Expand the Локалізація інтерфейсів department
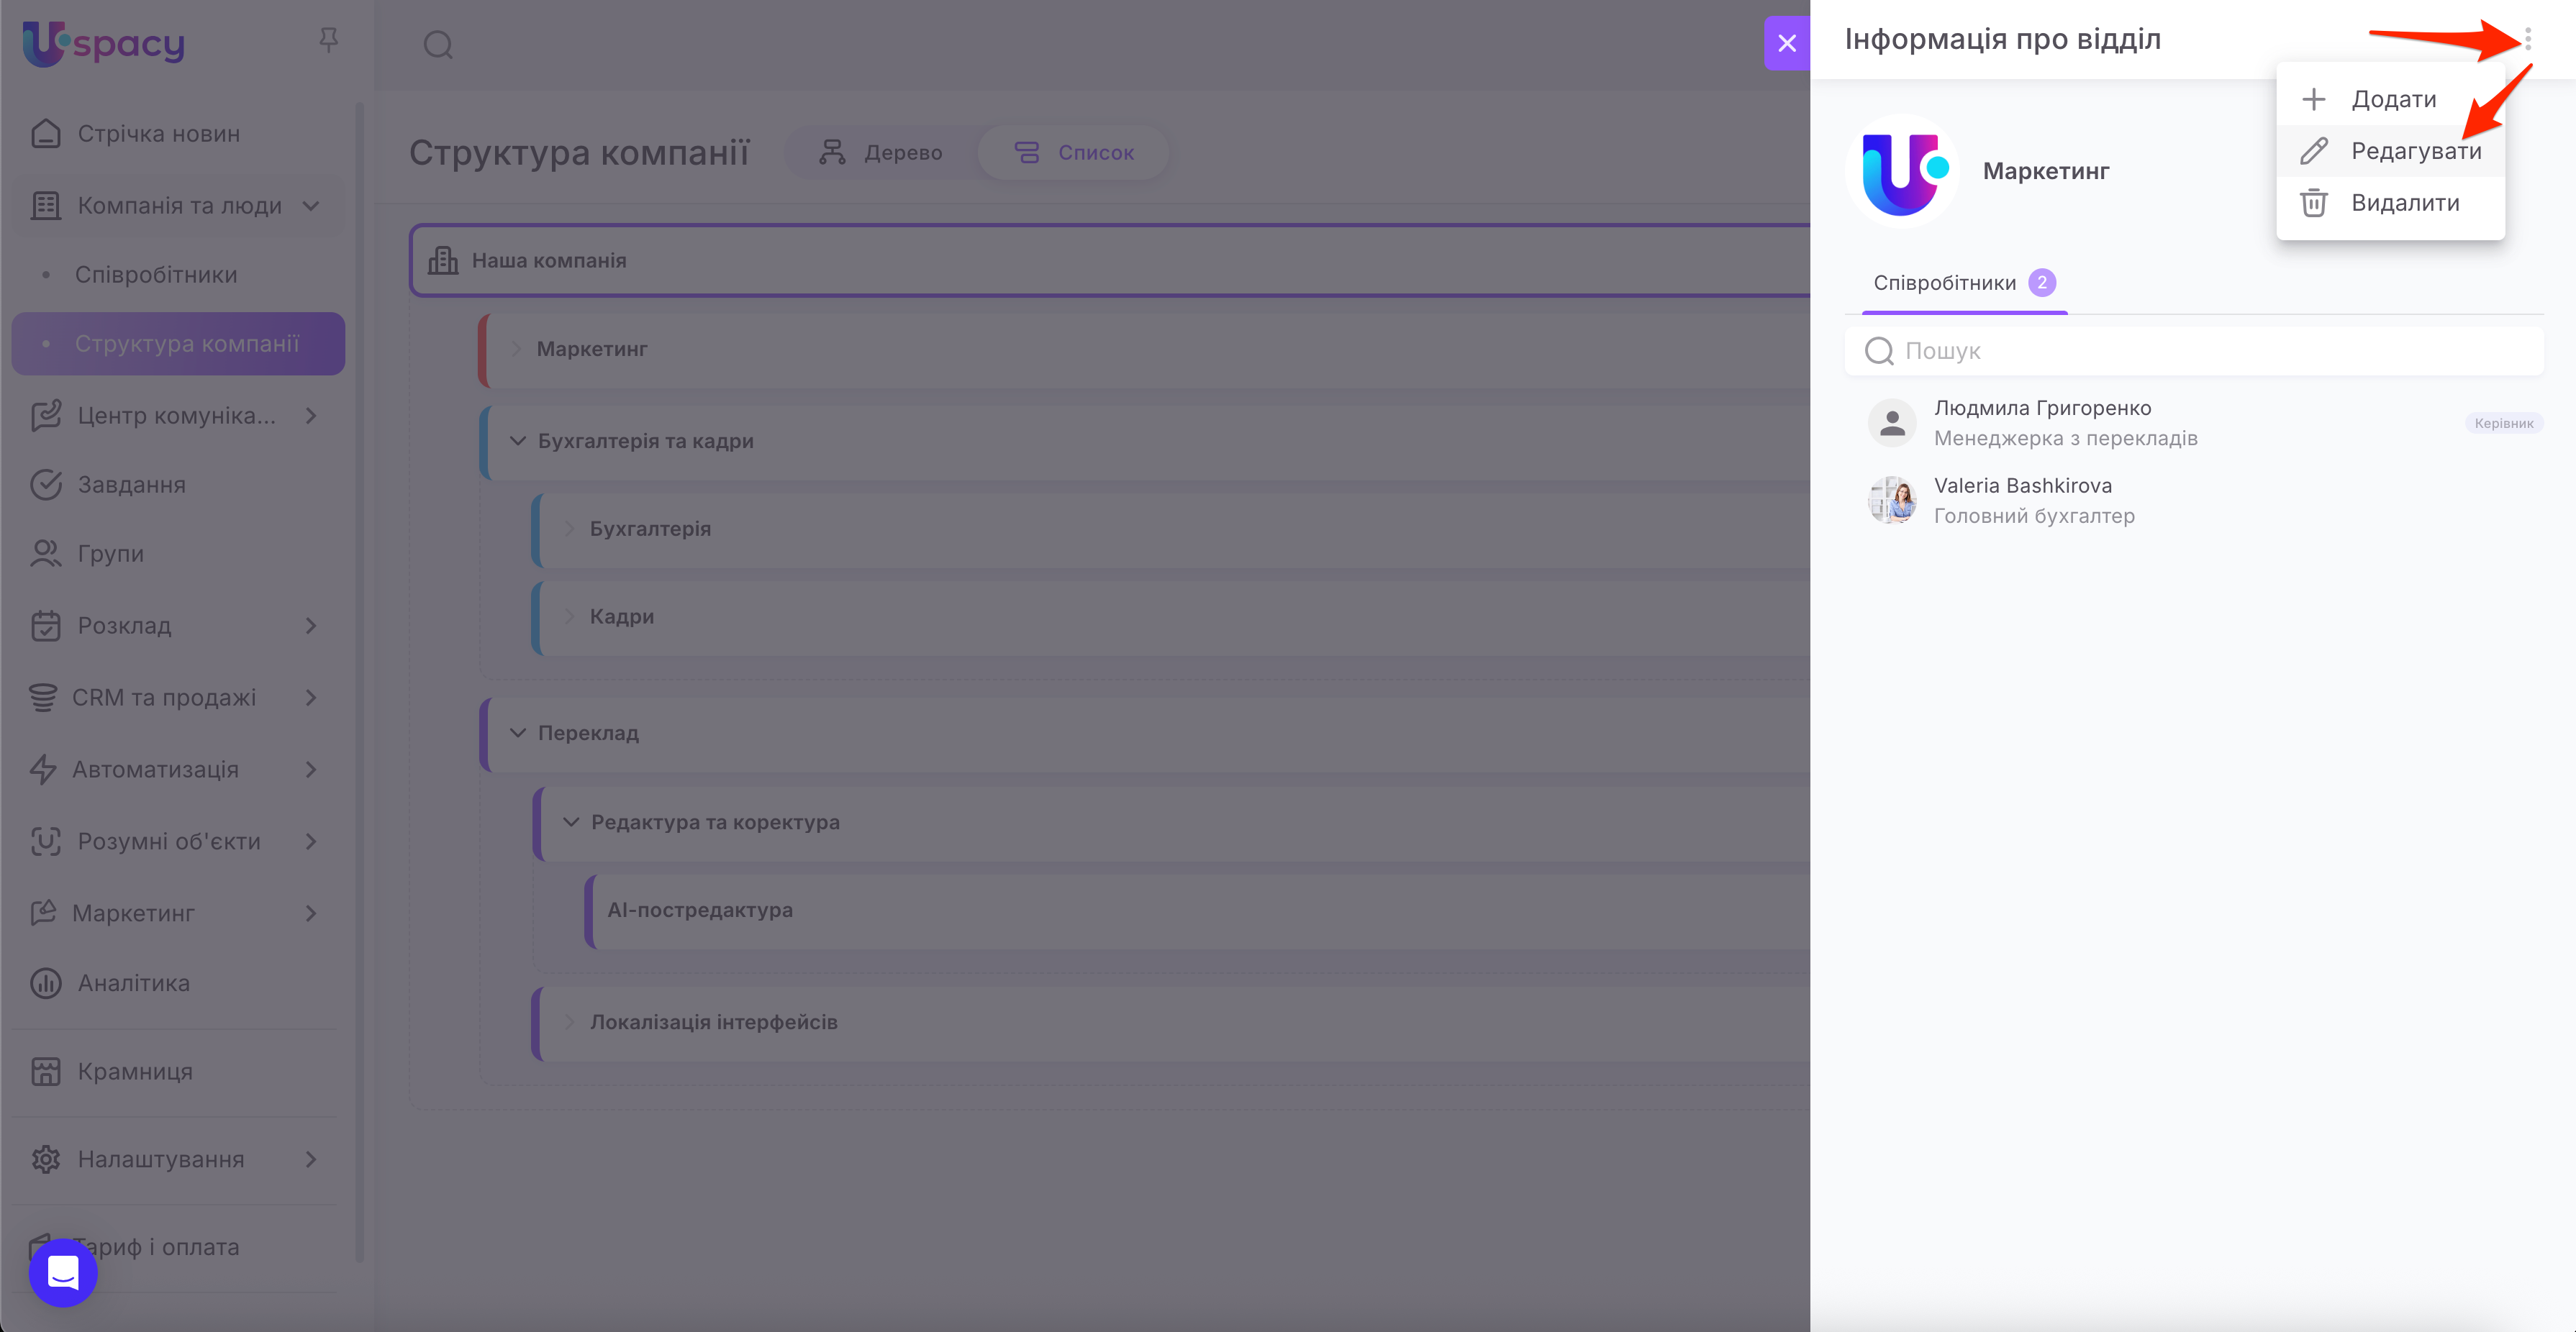Viewport: 2576px width, 1332px height. [x=570, y=1022]
